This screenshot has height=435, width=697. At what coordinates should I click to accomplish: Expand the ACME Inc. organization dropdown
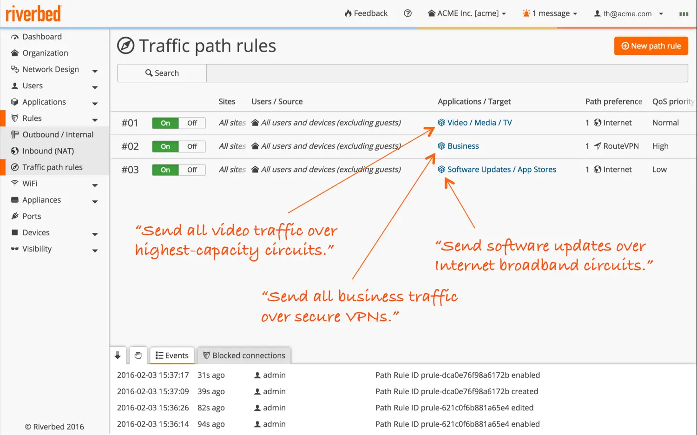467,13
